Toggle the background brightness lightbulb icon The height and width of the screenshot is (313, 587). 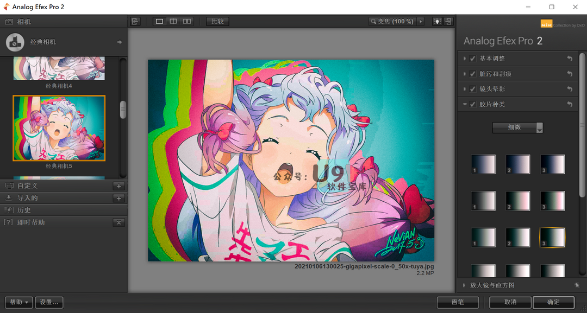pyautogui.click(x=437, y=21)
